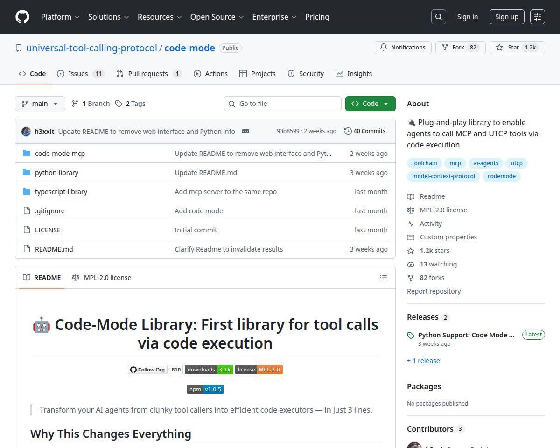The width and height of the screenshot is (560, 448).
Task: Click the Notifications bell button
Action: (403, 48)
